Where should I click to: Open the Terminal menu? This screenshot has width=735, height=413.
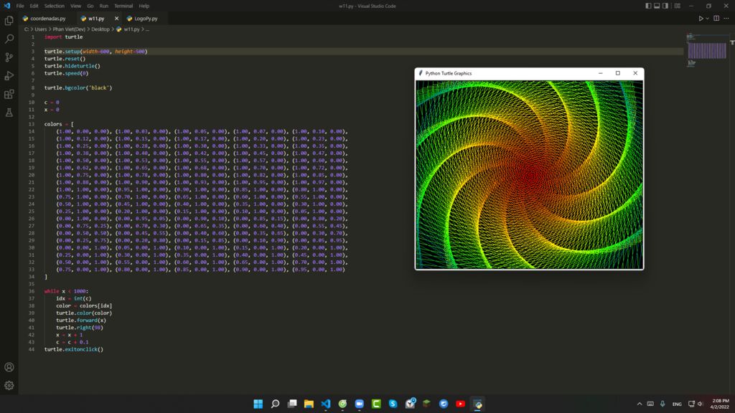pos(123,6)
